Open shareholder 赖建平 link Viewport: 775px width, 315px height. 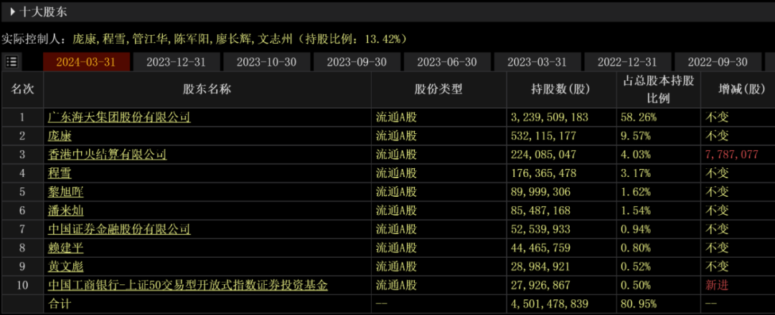point(66,248)
